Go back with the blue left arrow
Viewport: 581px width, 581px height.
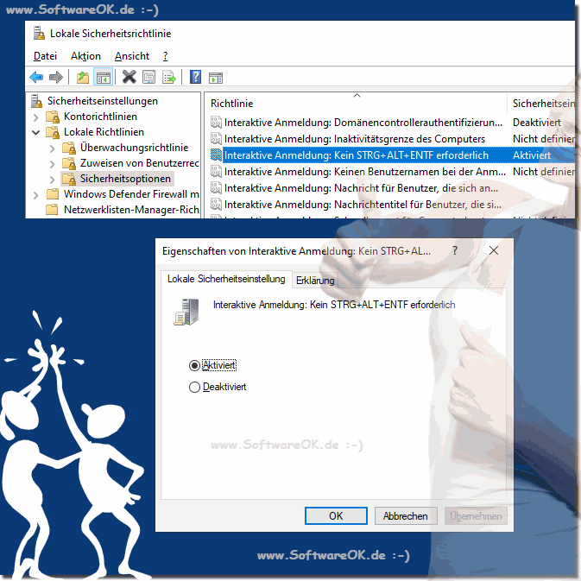coord(36,78)
